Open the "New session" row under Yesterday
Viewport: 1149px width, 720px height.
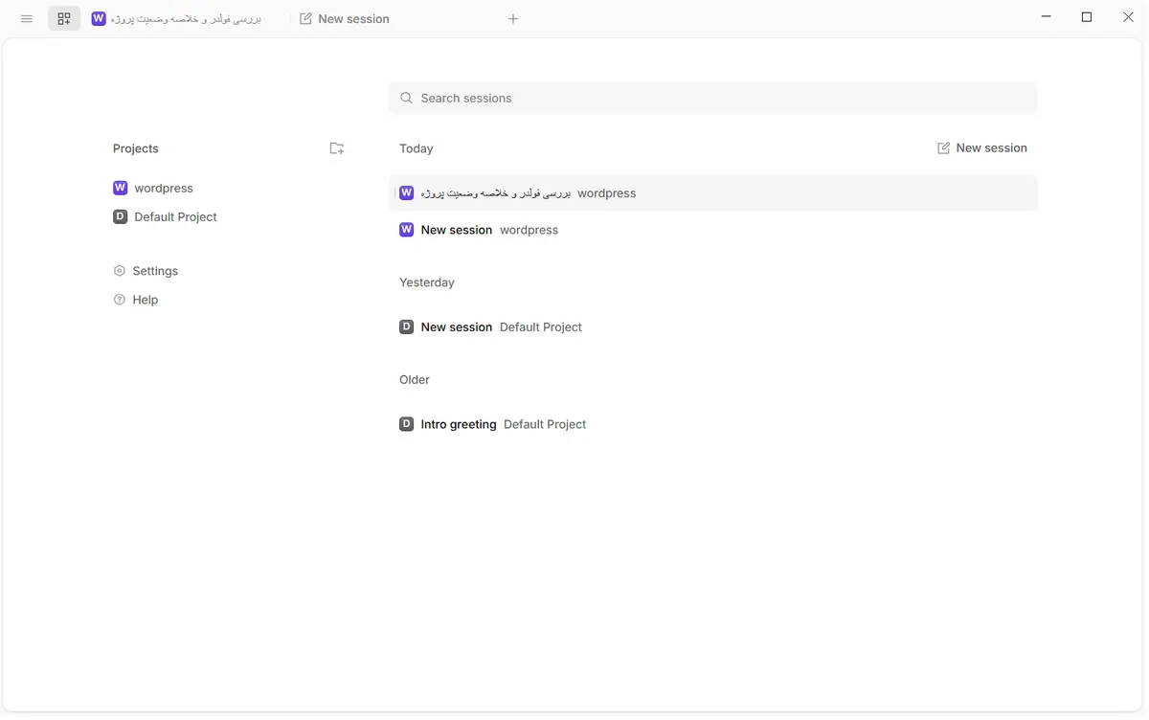[x=712, y=327]
